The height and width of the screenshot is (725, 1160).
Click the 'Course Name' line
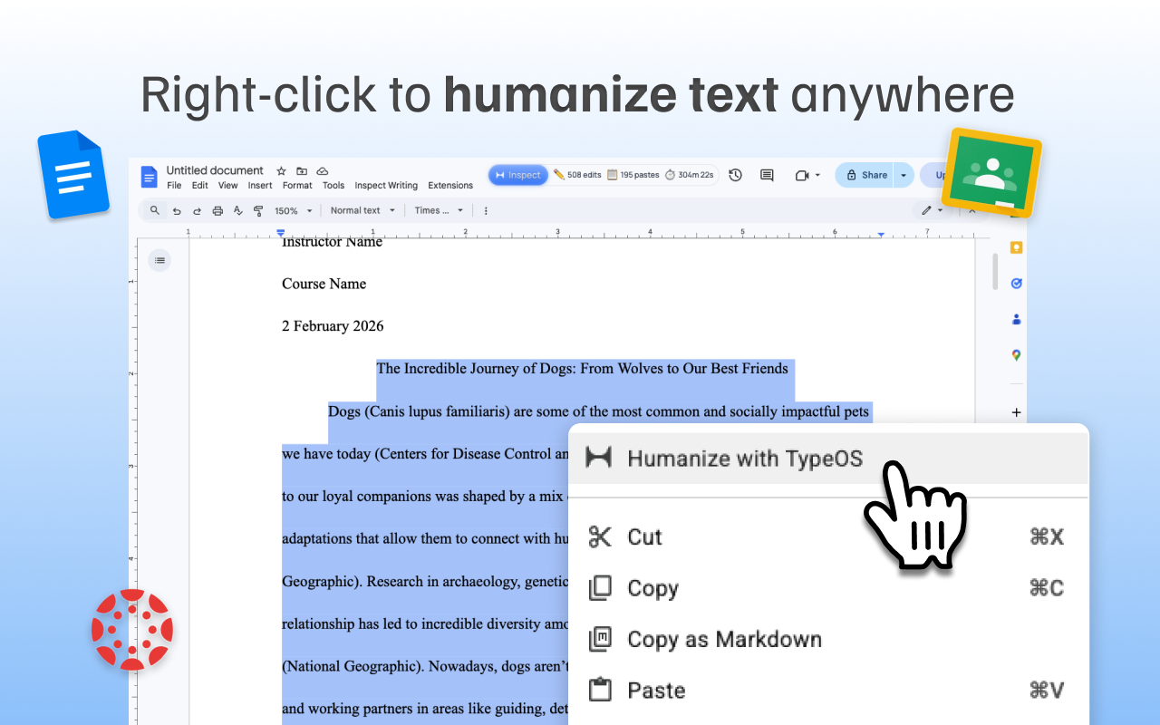pyautogui.click(x=324, y=284)
